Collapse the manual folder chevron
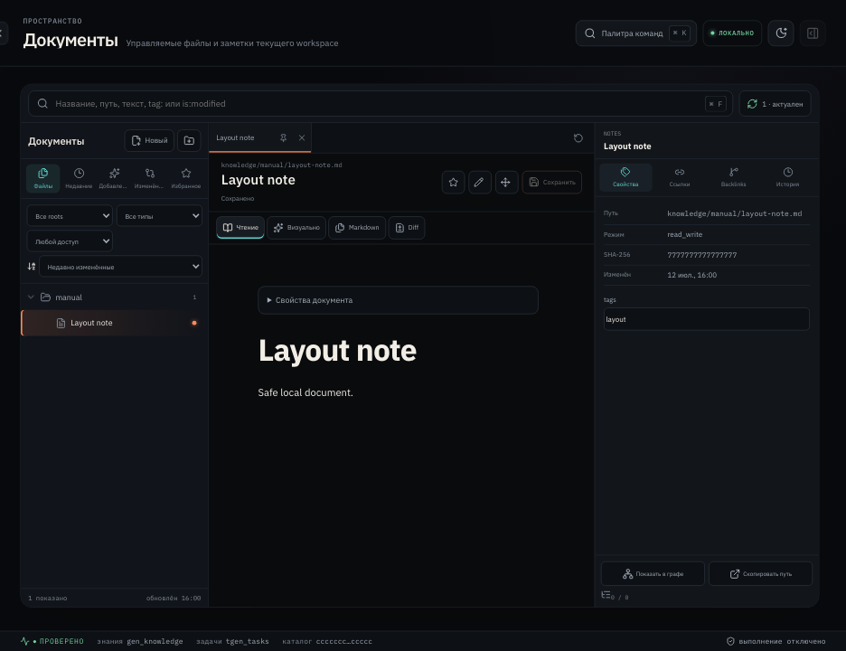The height and width of the screenshot is (651, 846). [x=31, y=297]
